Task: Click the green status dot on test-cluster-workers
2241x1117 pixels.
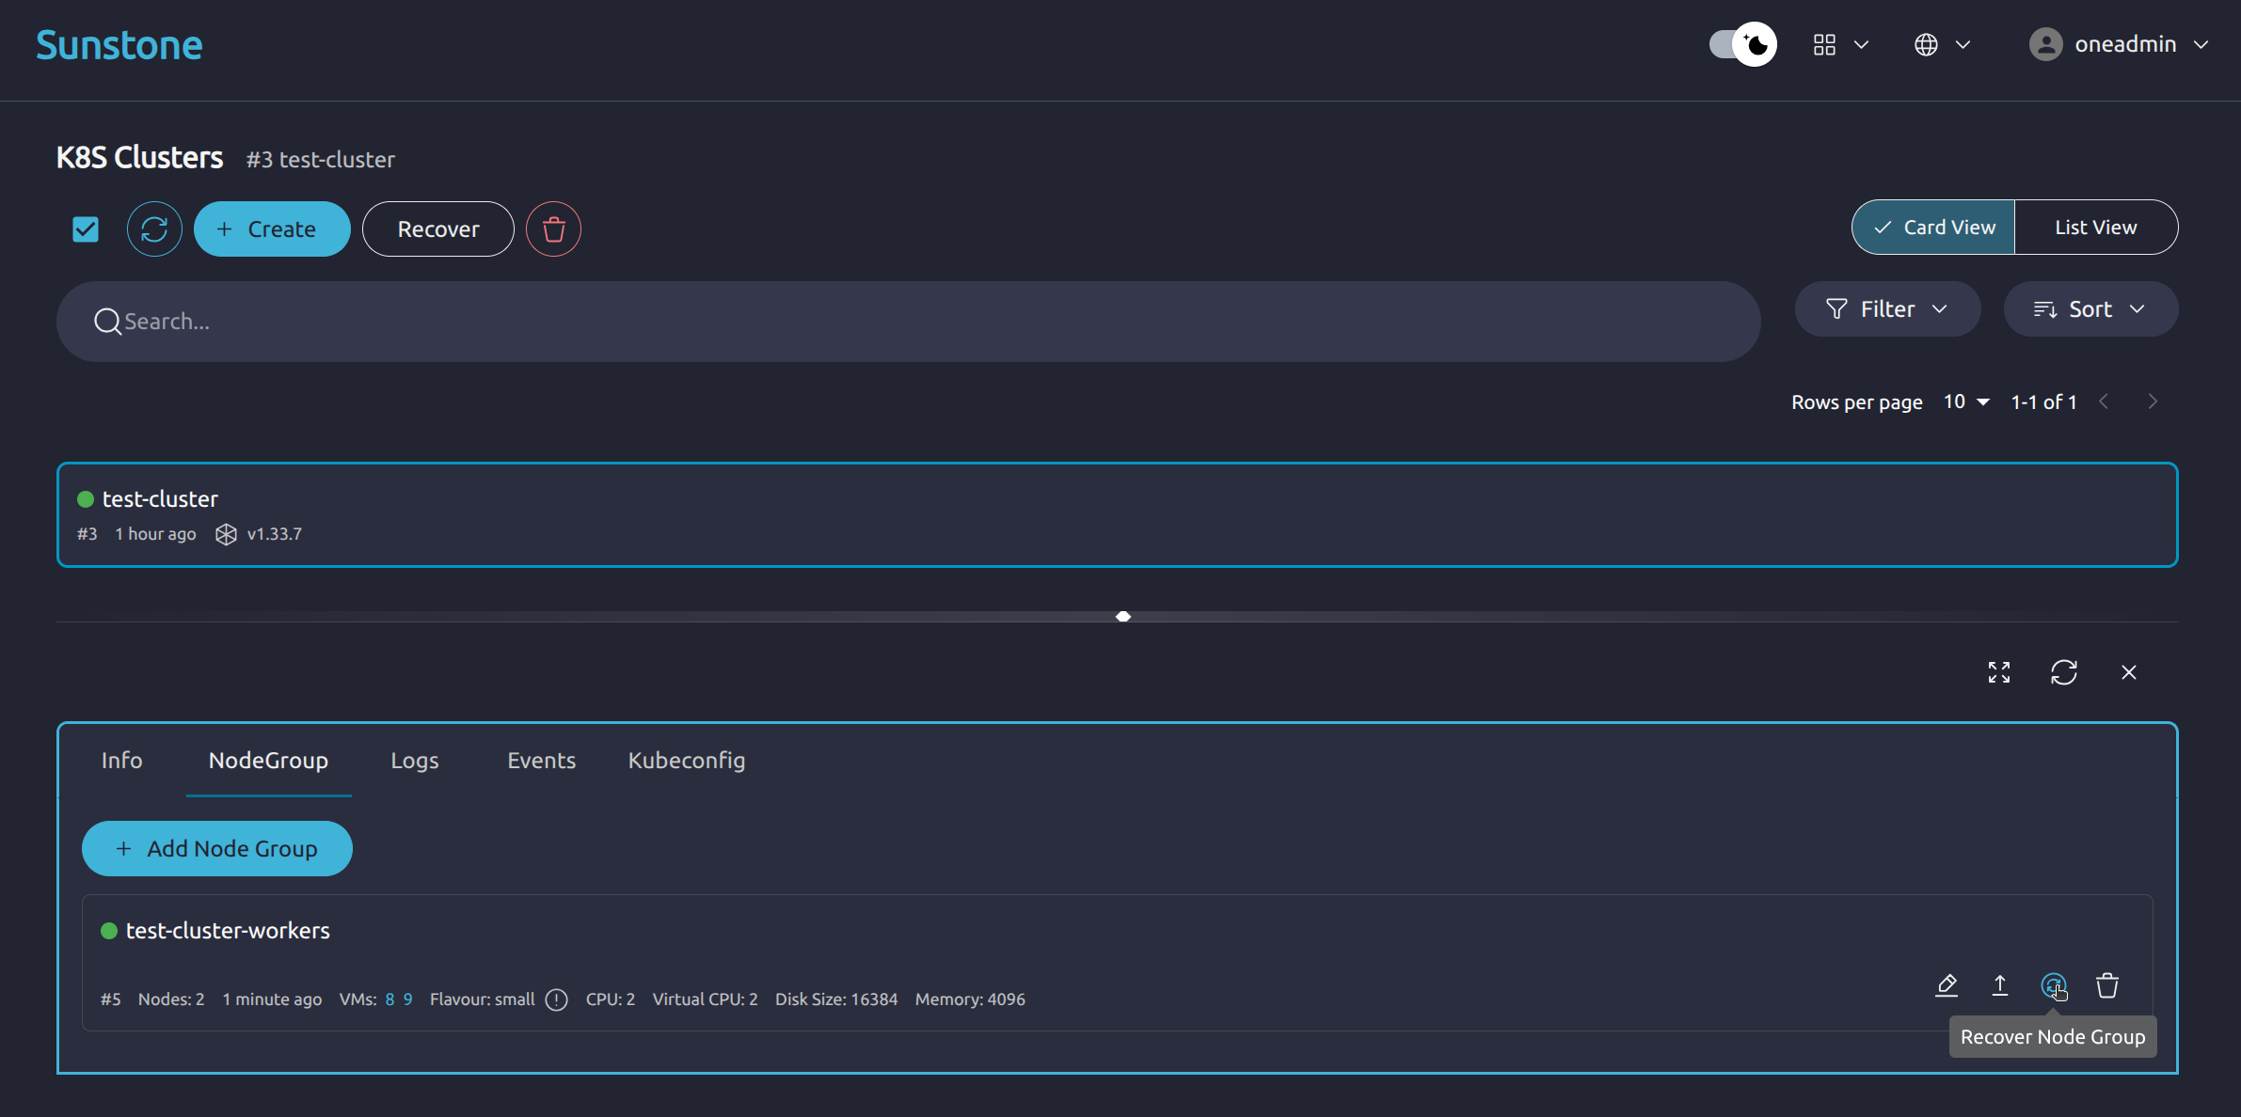Action: pos(109,930)
